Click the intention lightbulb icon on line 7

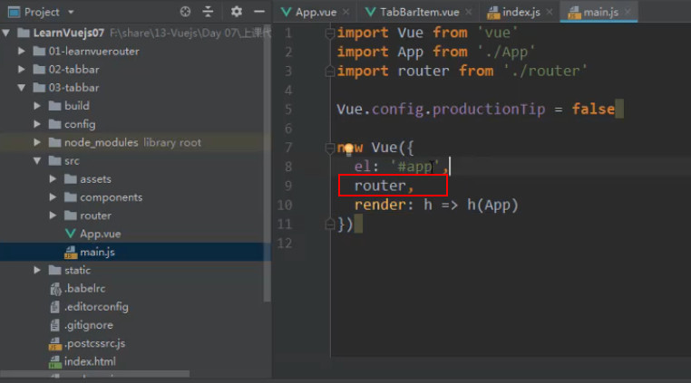tap(349, 149)
